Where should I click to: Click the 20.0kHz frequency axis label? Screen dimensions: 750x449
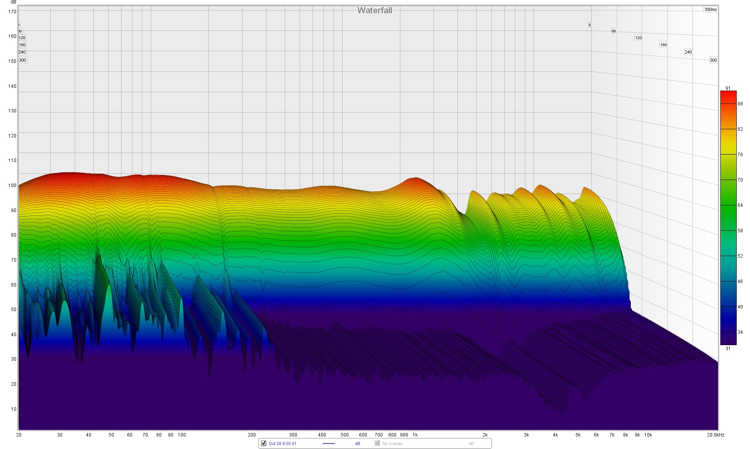[x=716, y=435]
